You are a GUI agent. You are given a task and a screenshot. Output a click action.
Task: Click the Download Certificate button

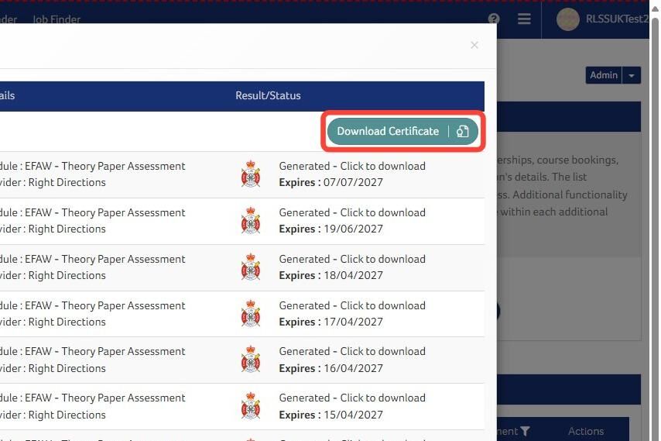(x=402, y=131)
